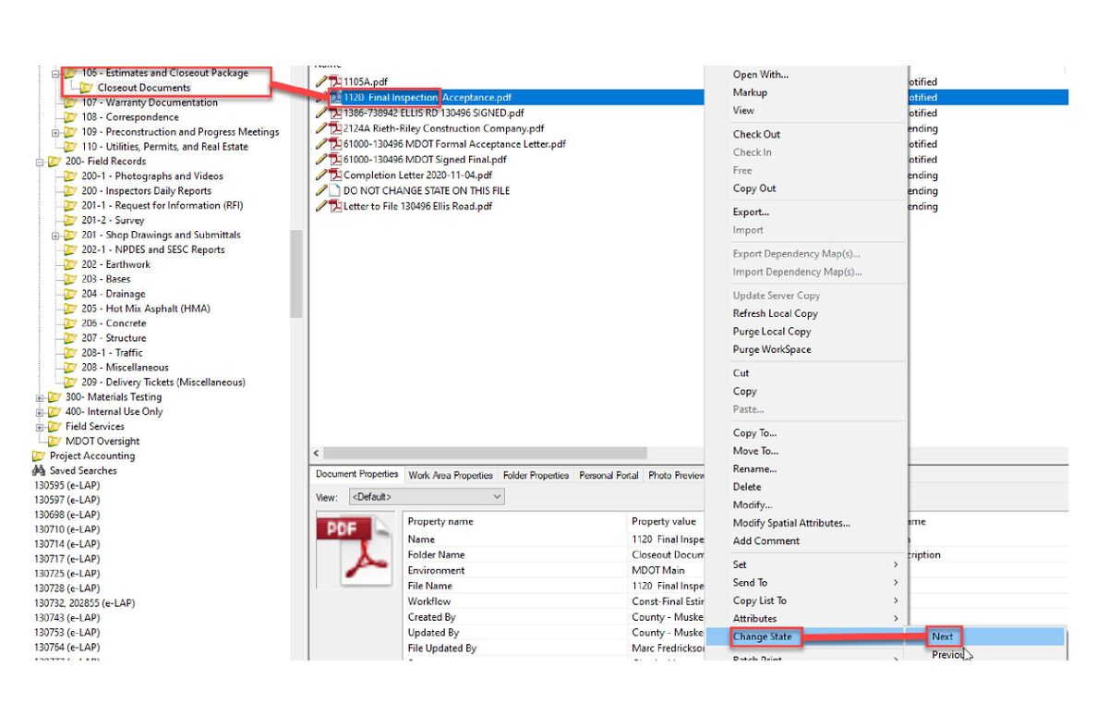The width and height of the screenshot is (1108, 716).
Task: Open the Work Area Properties tab
Action: coord(451,476)
